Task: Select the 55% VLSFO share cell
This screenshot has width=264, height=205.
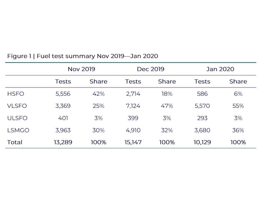Action: click(238, 106)
